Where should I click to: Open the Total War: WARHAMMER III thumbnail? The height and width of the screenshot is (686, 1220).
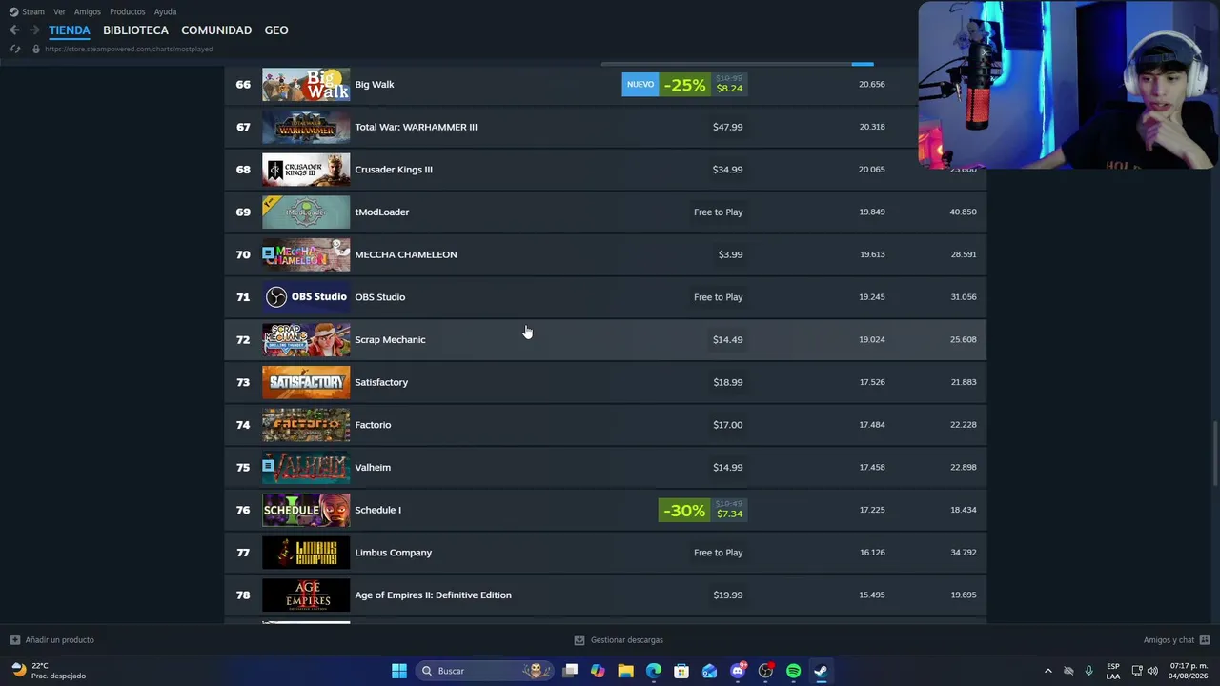tap(306, 127)
